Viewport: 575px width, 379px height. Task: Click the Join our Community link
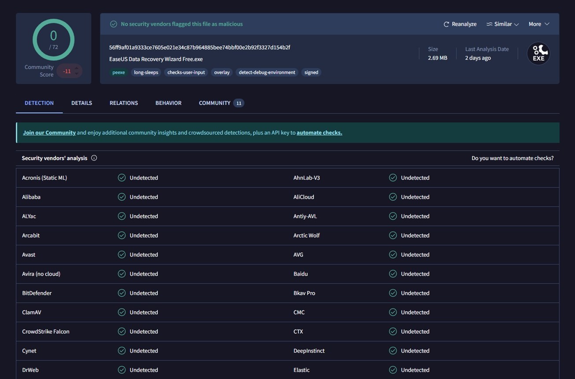tap(49, 132)
